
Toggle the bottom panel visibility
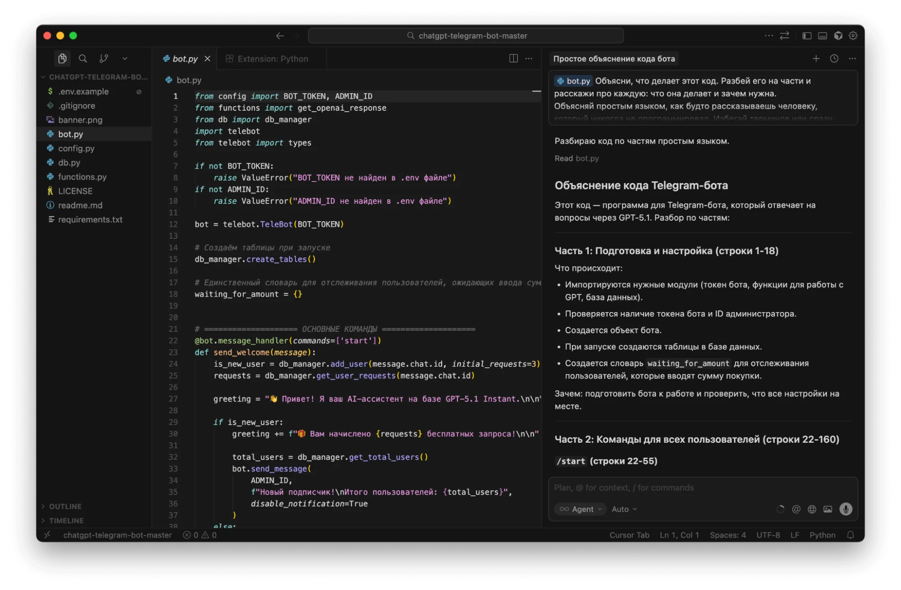tap(823, 36)
